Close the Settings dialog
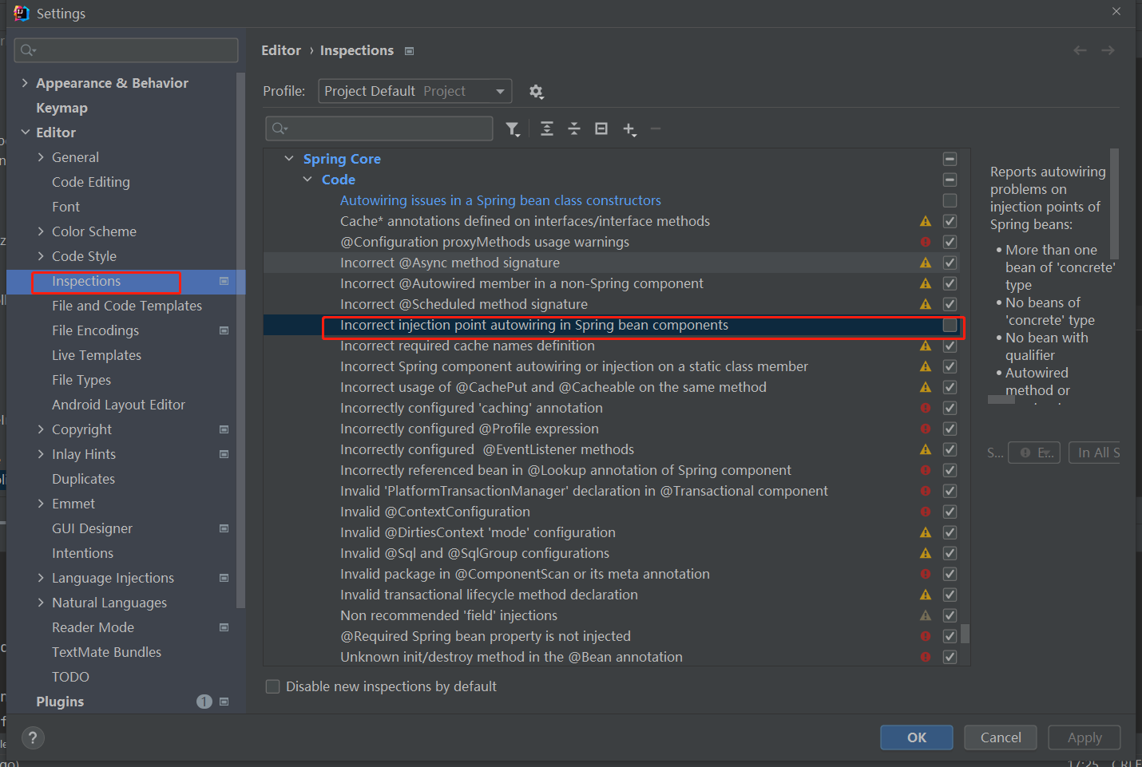 [x=1116, y=11]
